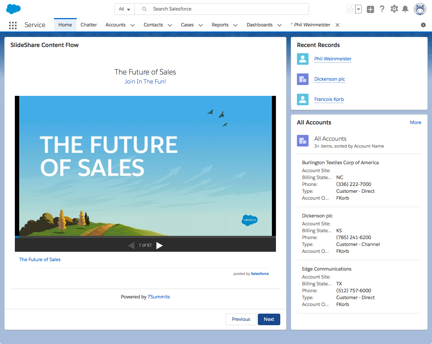The image size is (432, 344).
Task: Focus the Search Salesforce field
Action: coord(222,9)
